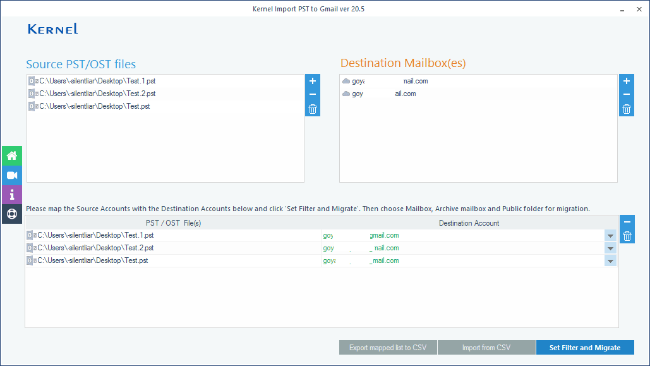
Task: Delete all source PST files with trash icon
Action: tap(313, 109)
